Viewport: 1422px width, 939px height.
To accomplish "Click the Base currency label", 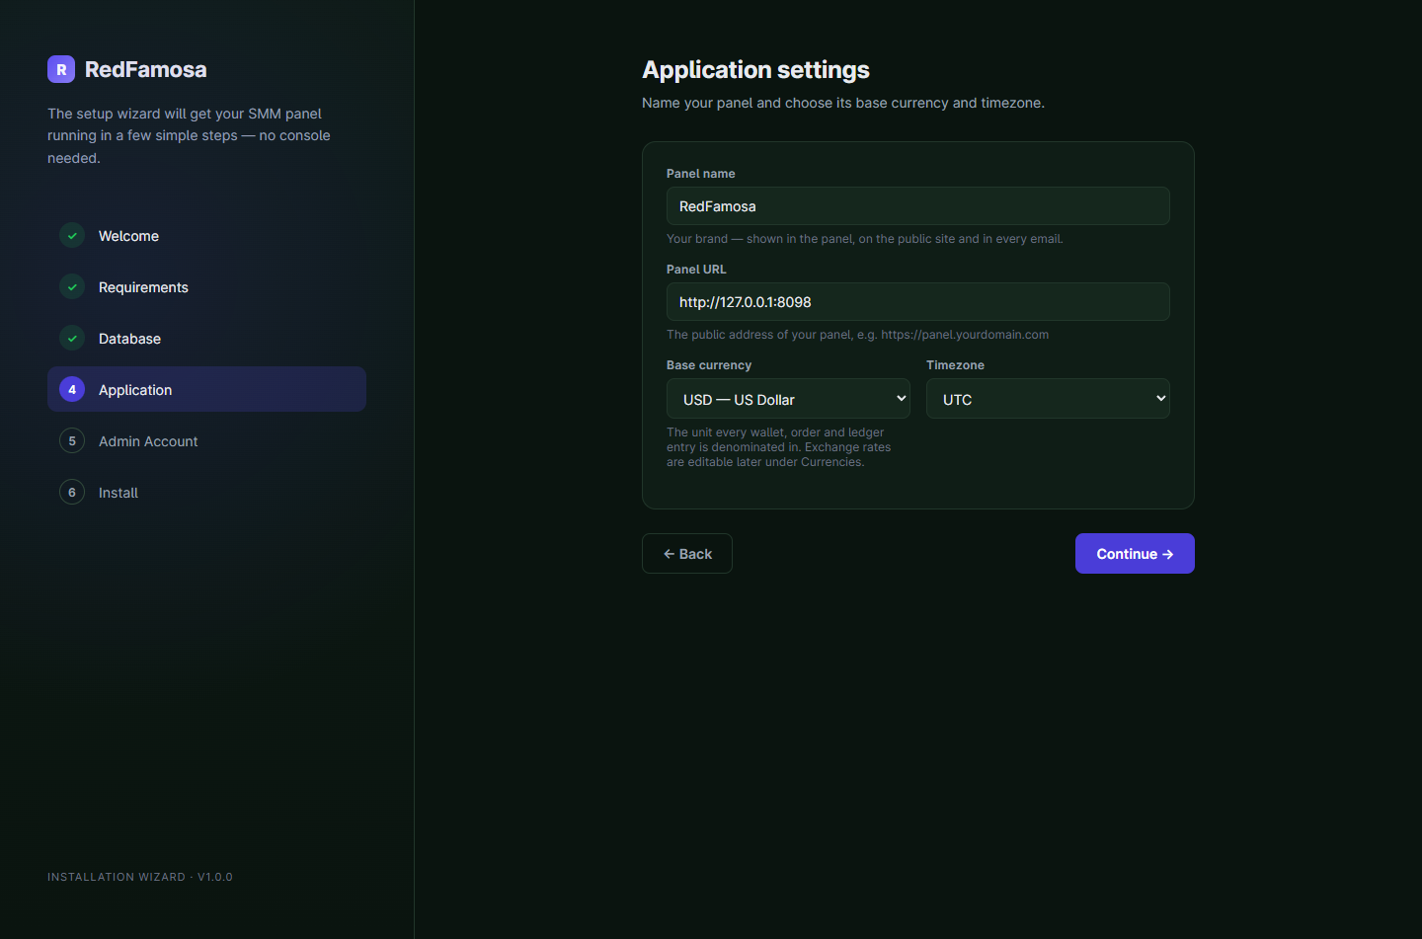I will click(x=709, y=365).
